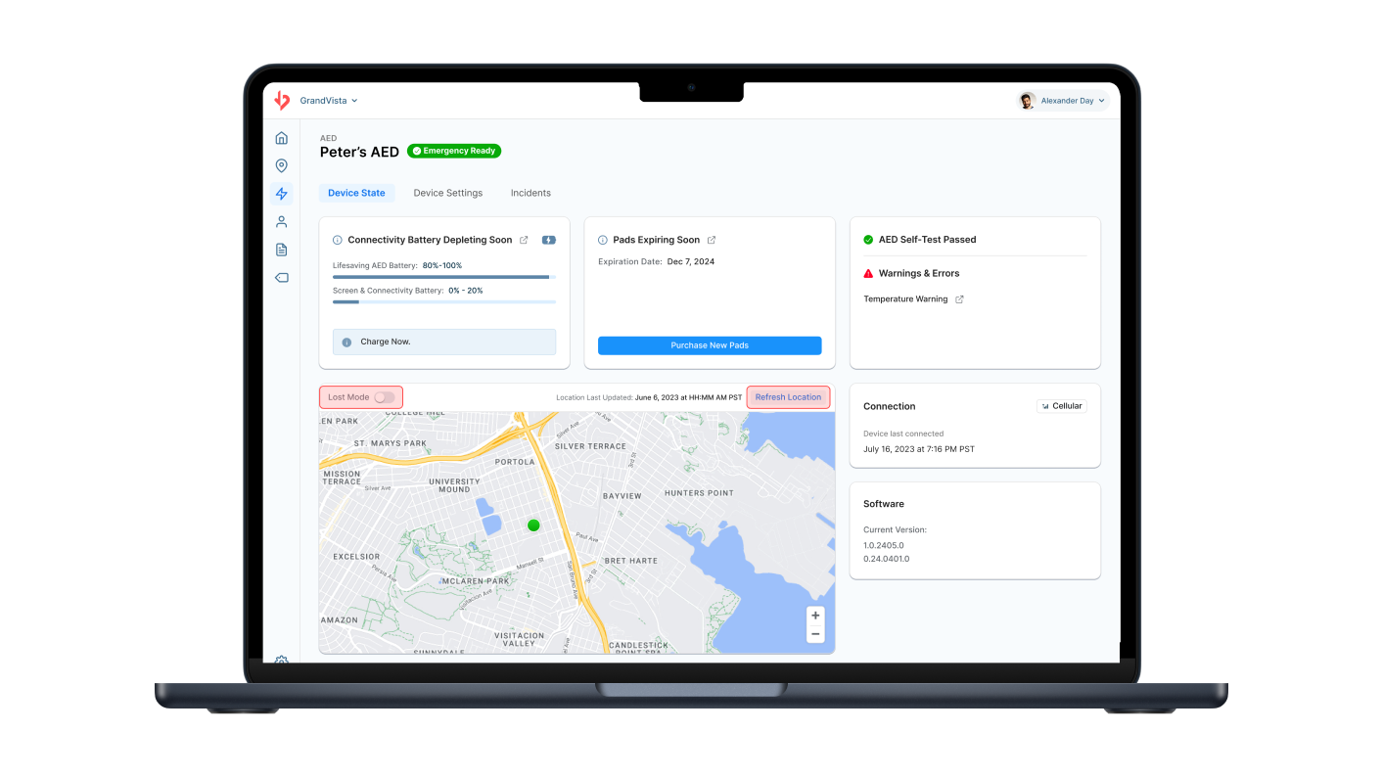Open the Documents page sidebar icon
1382x777 pixels.
coord(282,250)
